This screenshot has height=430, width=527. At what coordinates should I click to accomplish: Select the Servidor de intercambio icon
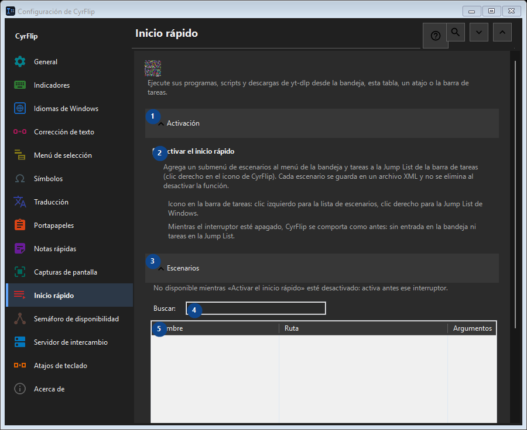[20, 342]
